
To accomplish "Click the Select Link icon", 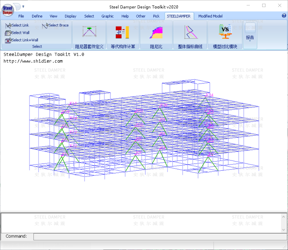I will (x=8, y=26).
